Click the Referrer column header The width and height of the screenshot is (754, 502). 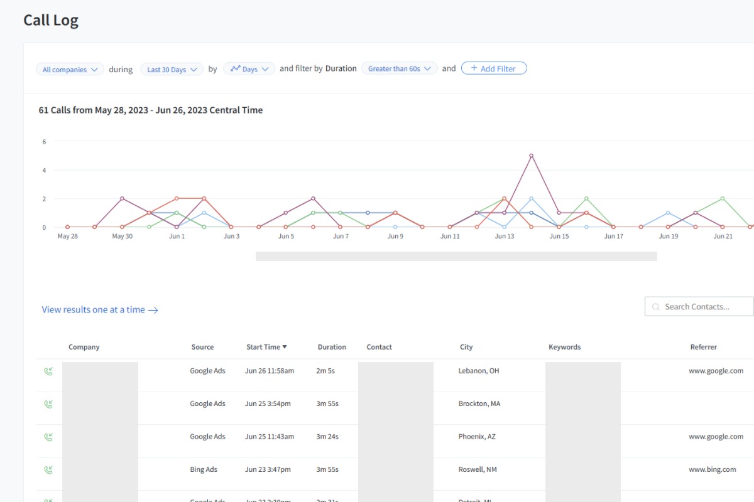pyautogui.click(x=703, y=347)
